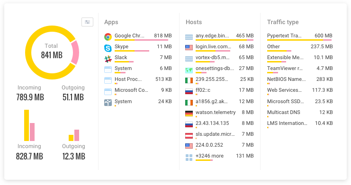The height and width of the screenshot is (185, 351).
Task: Click the yellow Incoming bar in bar chart
Action: point(27,125)
